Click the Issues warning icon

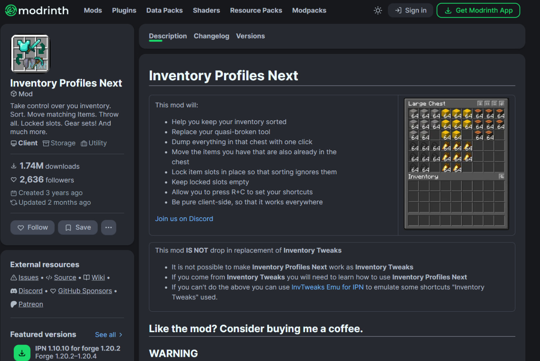point(14,277)
